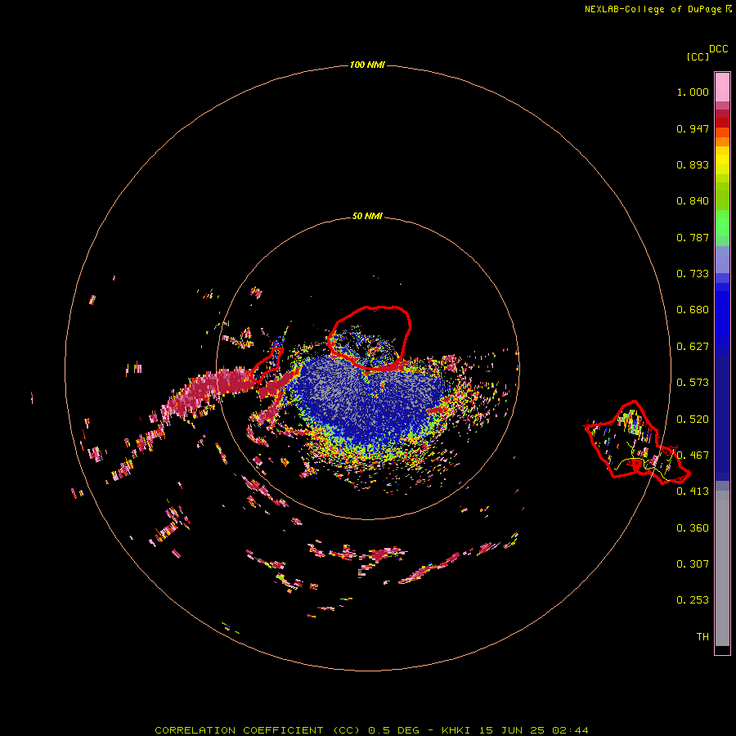Click the 1.000 scale value
This screenshot has height=736, width=736.
(693, 92)
